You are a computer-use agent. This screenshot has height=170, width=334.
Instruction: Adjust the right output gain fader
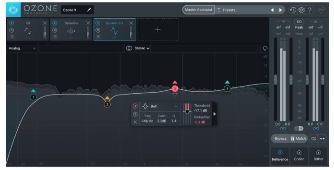pos(323,80)
